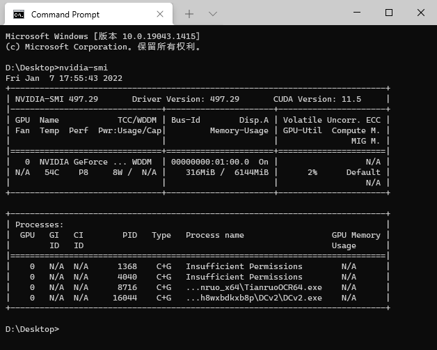Click the MIG M. header

pos(365,141)
